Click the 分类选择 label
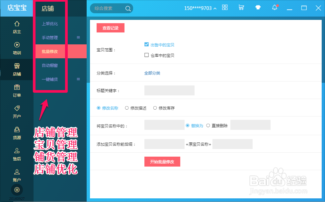The image size is (325, 202). (106, 73)
